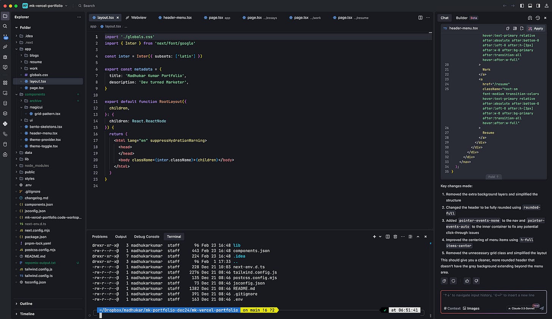Screen dimensions: 552x319
Task: Click the Apply button for header-menu.tsx
Action: point(535,28)
